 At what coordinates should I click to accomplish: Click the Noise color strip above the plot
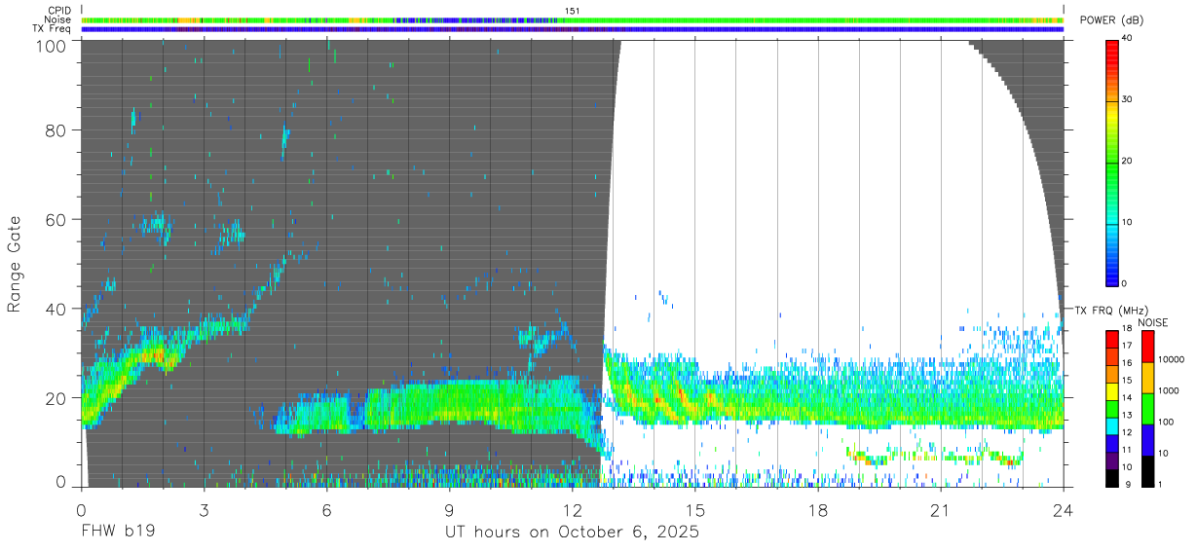pos(572,19)
